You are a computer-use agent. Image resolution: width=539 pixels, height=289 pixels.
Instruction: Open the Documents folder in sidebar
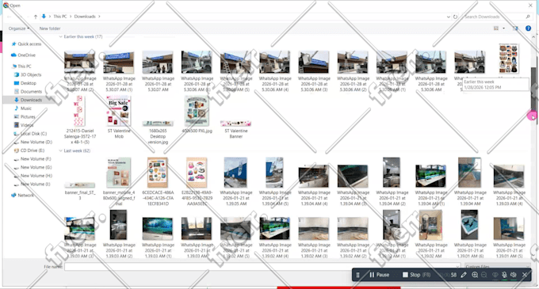coord(28,92)
